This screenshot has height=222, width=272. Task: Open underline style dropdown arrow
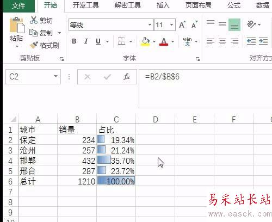pos(107,41)
